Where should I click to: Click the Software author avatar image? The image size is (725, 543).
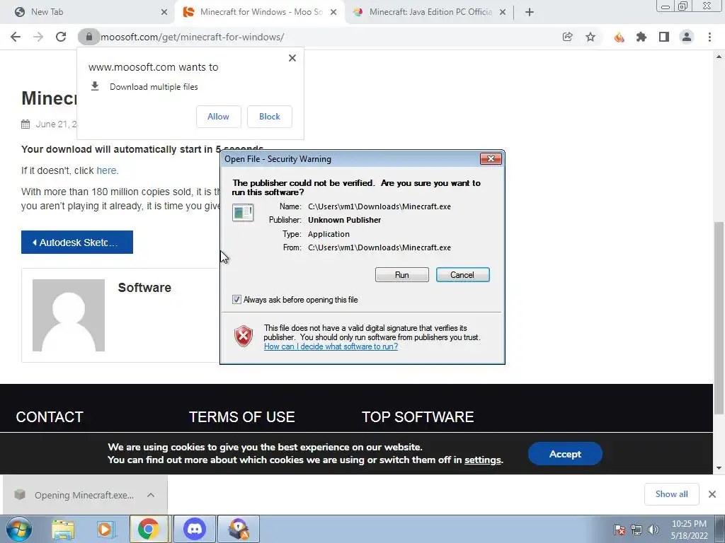69,315
